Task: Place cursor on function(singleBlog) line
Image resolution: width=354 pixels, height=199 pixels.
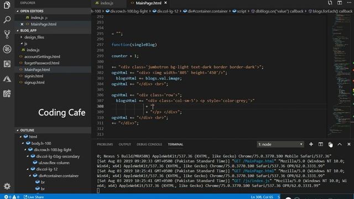Action: coord(134,45)
